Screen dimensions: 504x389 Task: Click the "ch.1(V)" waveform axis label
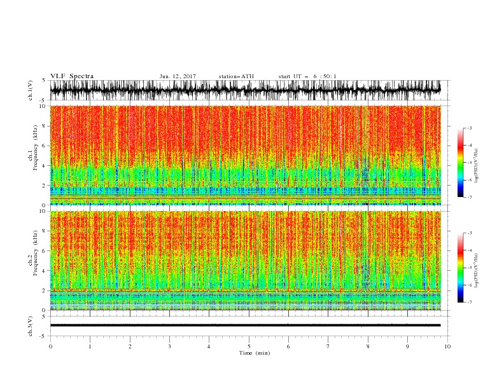pos(31,90)
